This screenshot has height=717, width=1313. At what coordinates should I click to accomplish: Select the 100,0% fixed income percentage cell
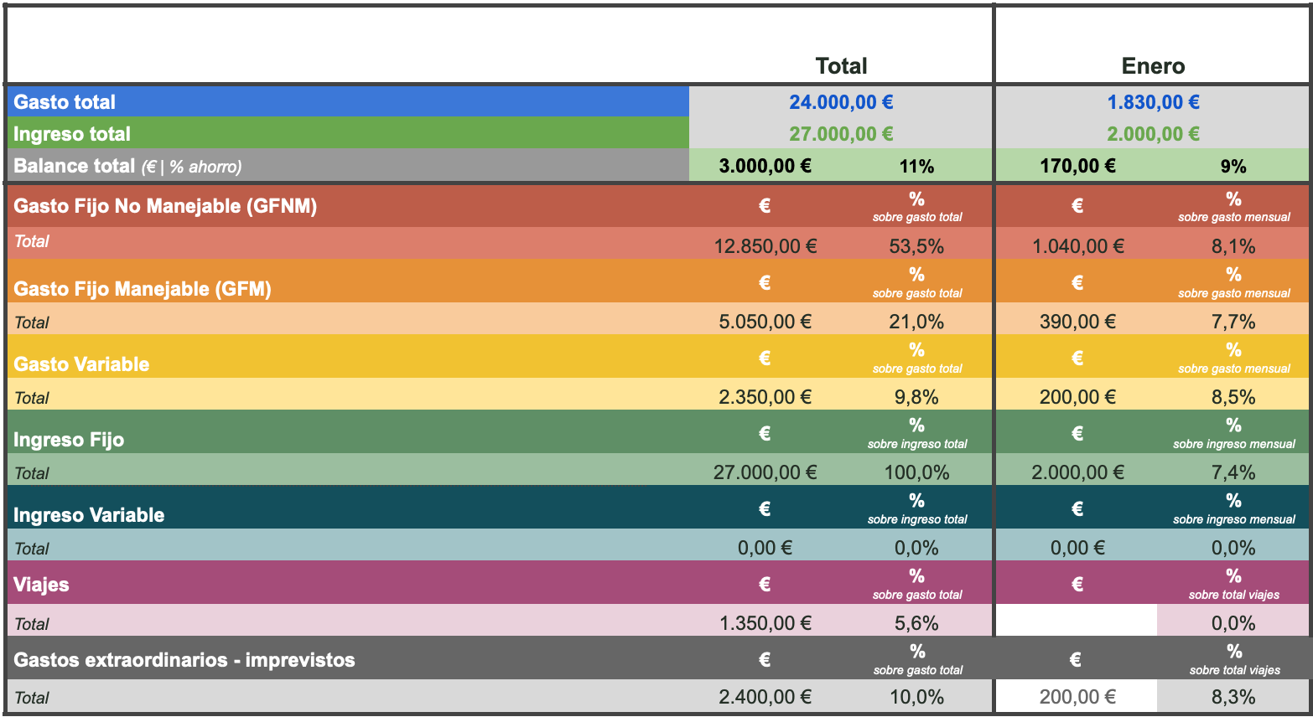[x=916, y=472]
